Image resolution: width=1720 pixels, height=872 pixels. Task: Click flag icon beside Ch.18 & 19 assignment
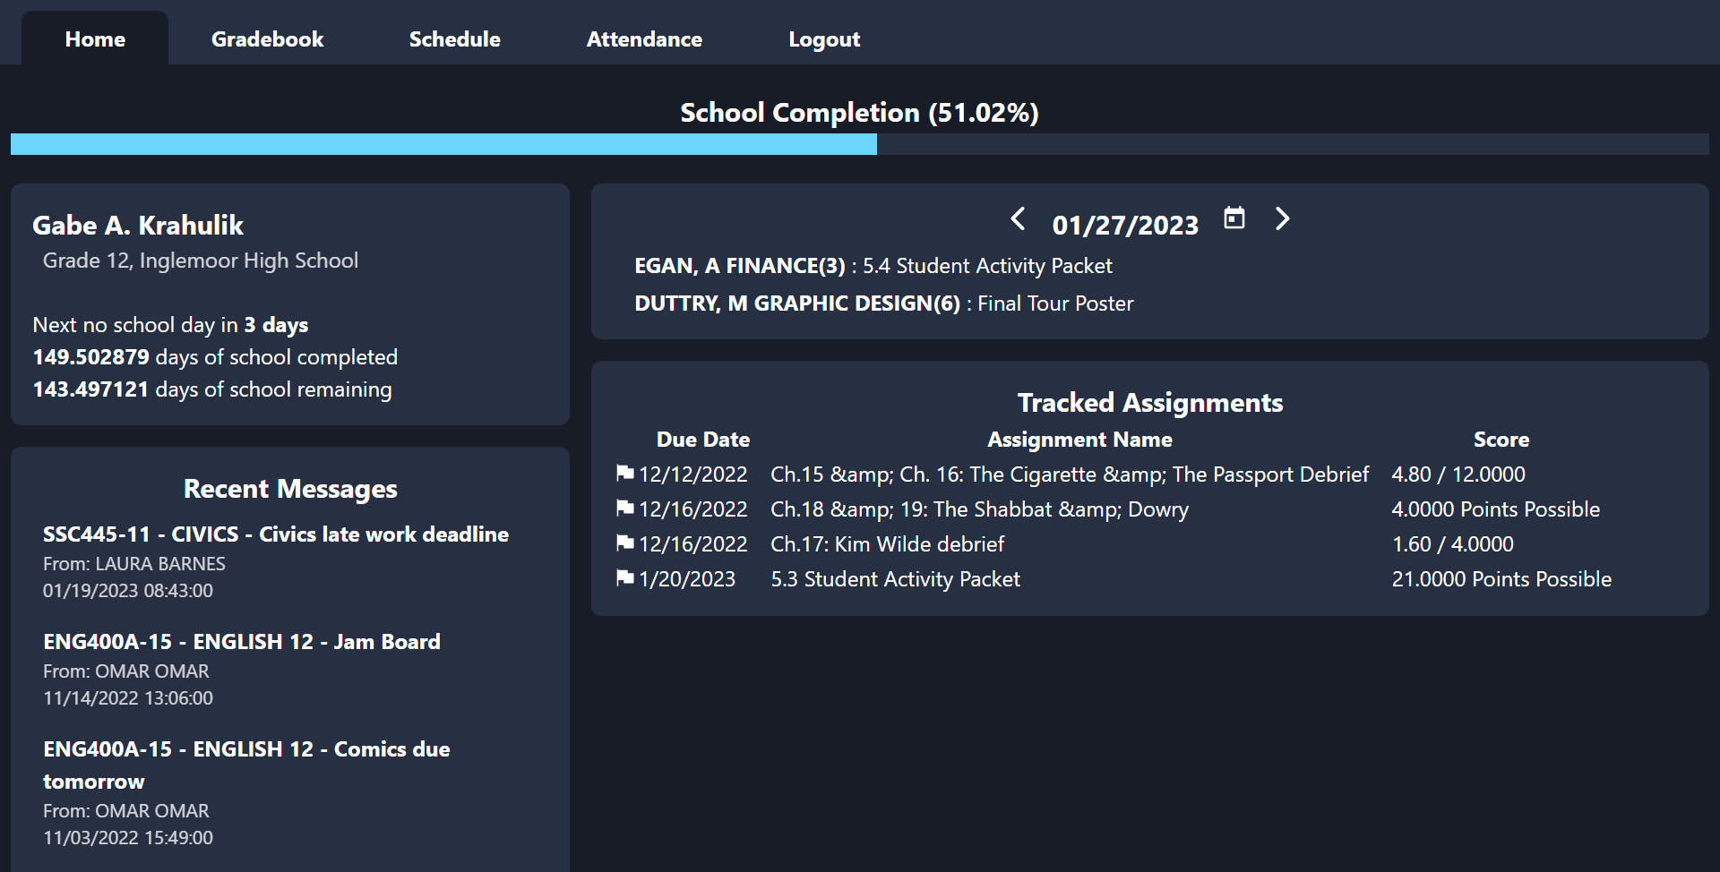point(625,508)
